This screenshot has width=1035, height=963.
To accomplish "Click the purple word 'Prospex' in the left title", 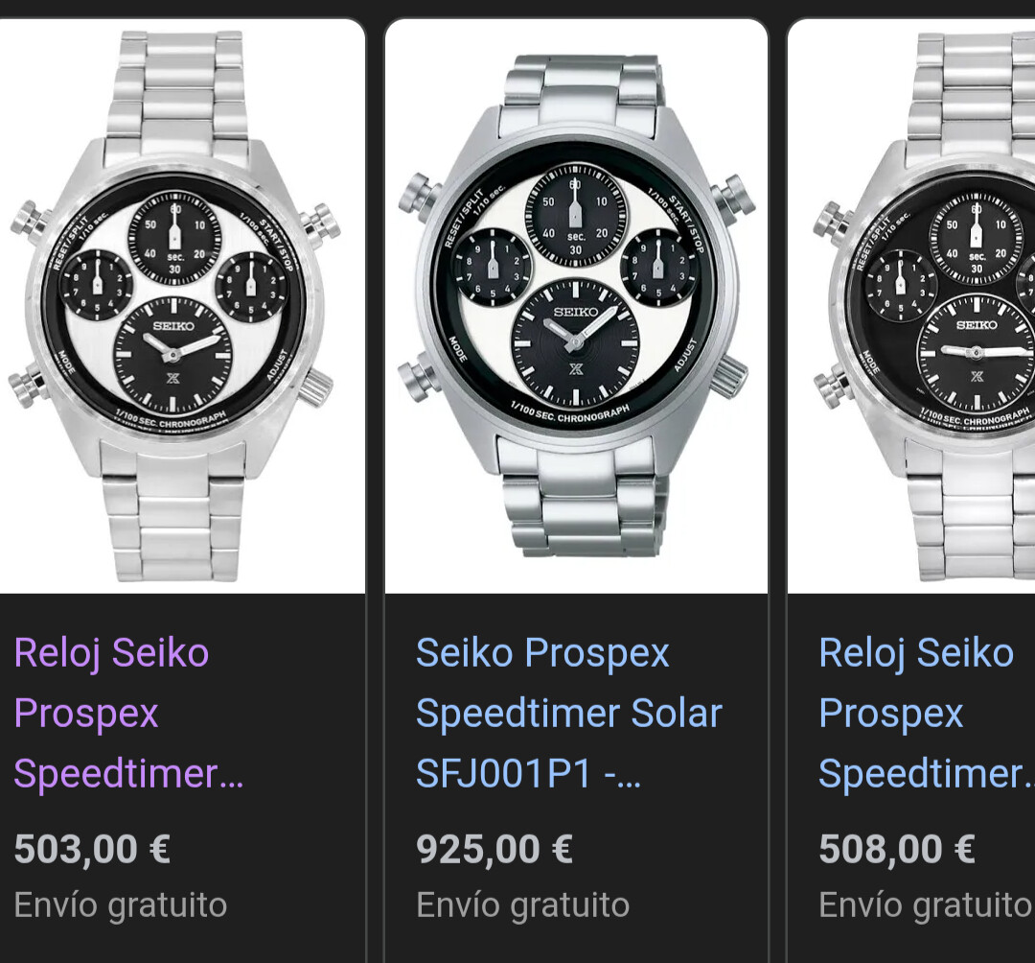I will coord(86,714).
